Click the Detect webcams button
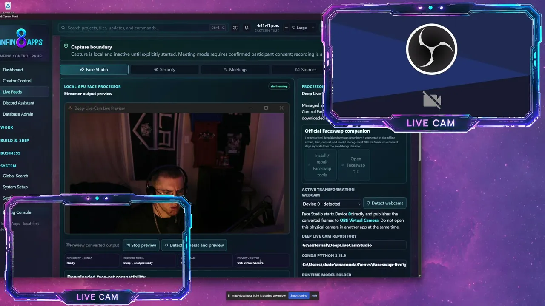The image size is (545, 306). (x=384, y=203)
